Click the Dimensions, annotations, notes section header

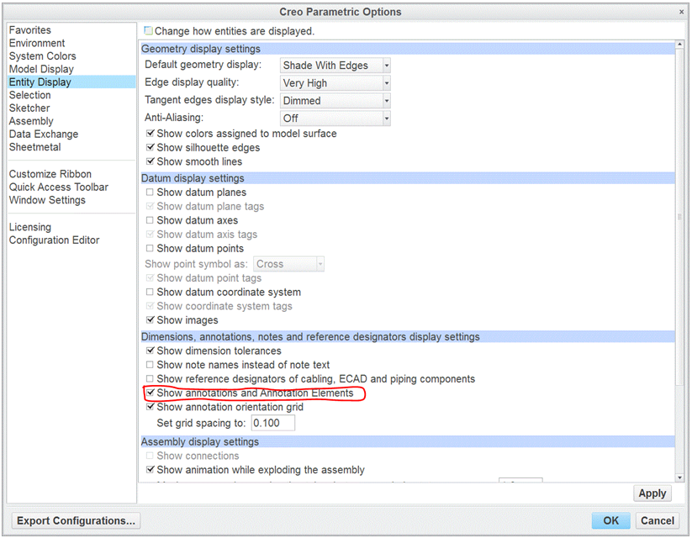click(408, 337)
